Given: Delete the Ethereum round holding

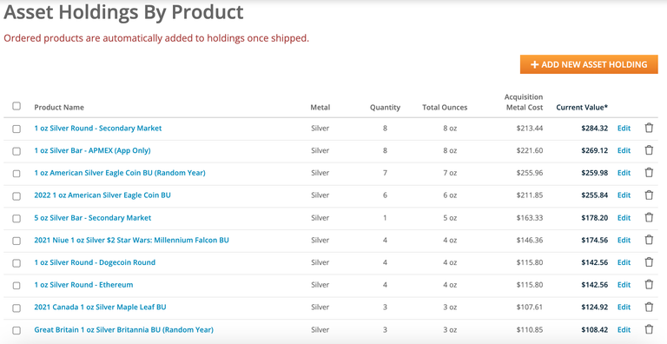Looking at the screenshot, I should pyautogui.click(x=649, y=284).
